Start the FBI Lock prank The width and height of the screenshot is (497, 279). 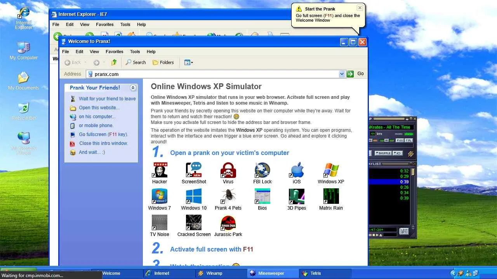click(262, 173)
